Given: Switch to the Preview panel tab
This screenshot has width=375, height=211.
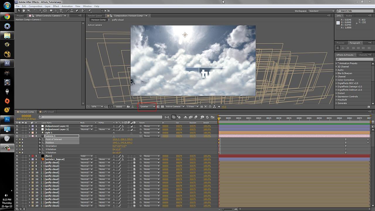Looking at the screenshot, I should point(340,43).
